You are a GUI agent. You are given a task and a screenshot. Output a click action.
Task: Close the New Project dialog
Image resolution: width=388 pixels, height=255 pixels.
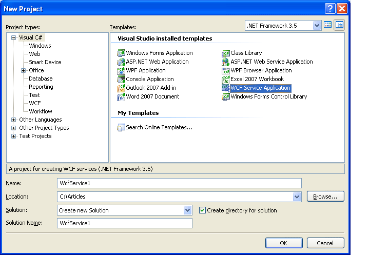point(342,9)
